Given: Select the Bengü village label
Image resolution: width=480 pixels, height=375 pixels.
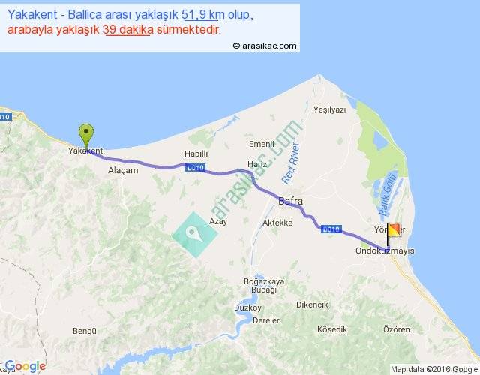Looking at the screenshot, I should [85, 331].
